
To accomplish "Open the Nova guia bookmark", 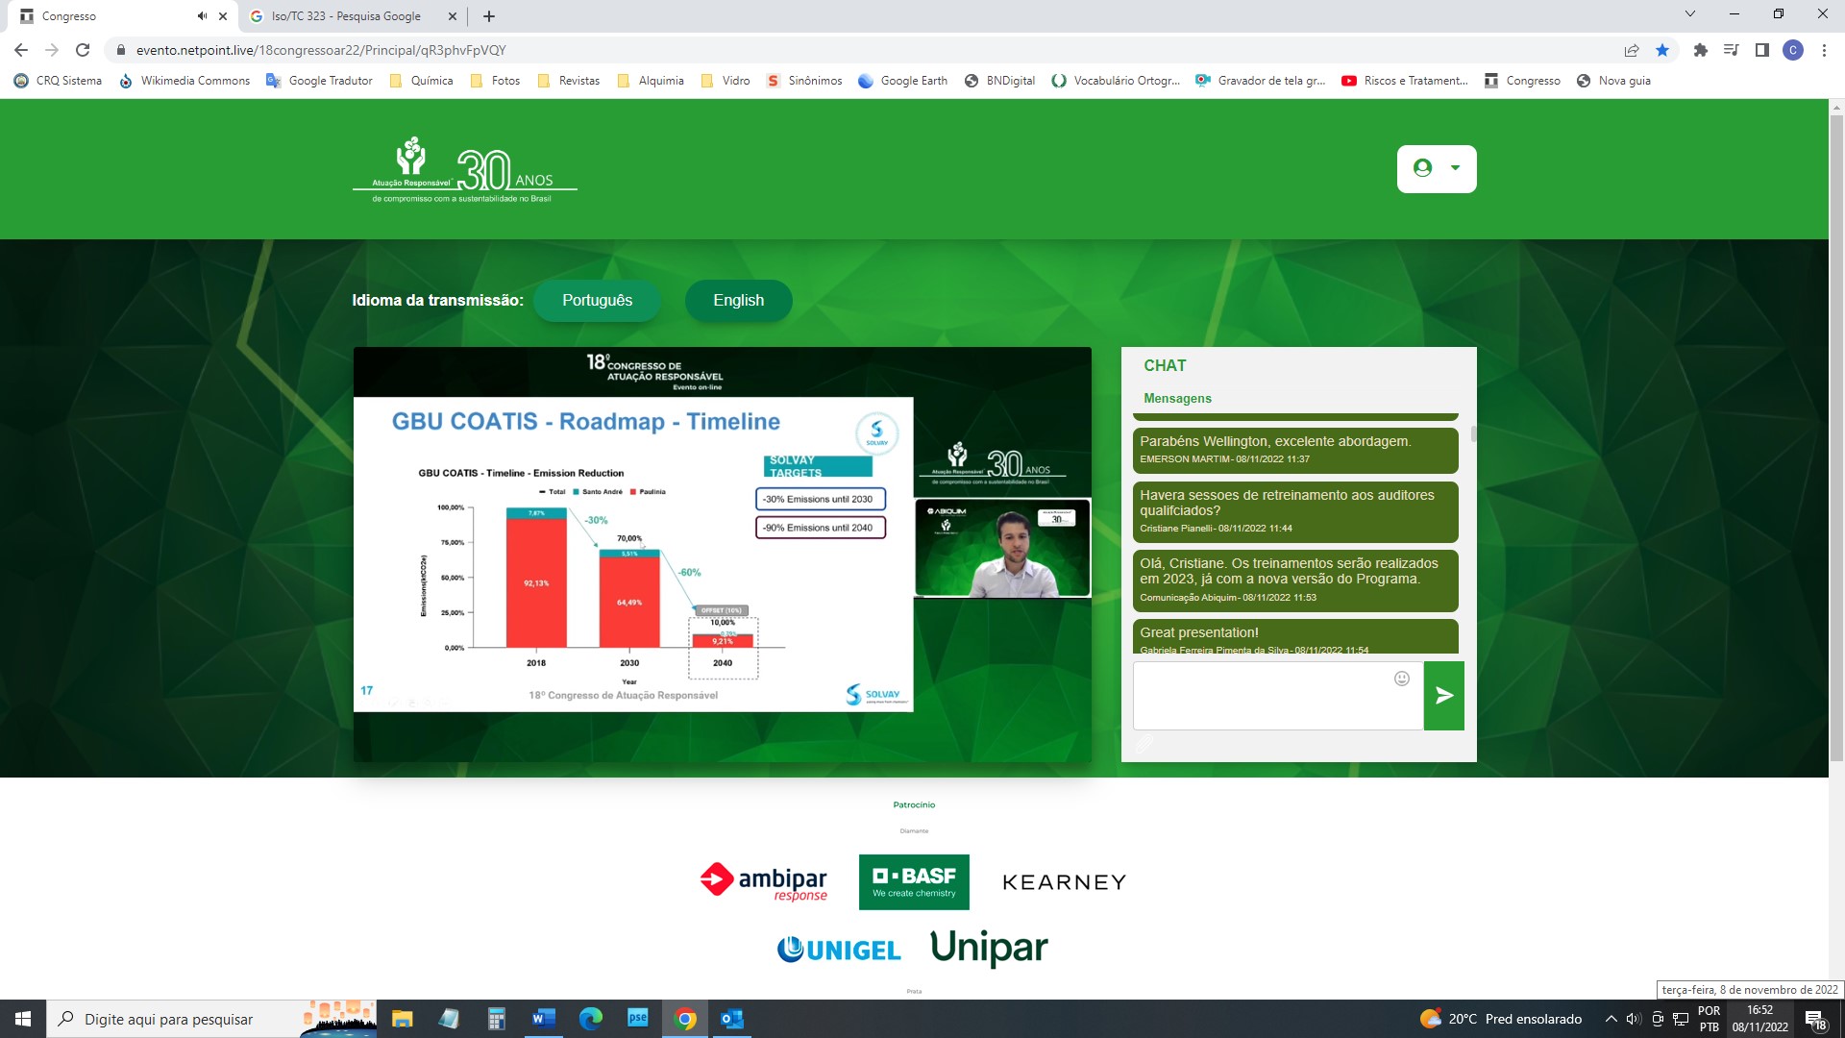I will (x=1614, y=81).
